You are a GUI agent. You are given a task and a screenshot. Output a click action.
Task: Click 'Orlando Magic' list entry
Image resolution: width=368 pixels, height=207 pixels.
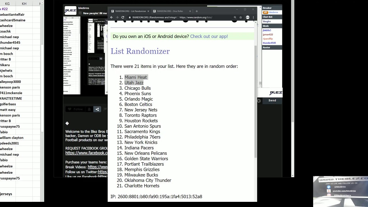(139, 99)
